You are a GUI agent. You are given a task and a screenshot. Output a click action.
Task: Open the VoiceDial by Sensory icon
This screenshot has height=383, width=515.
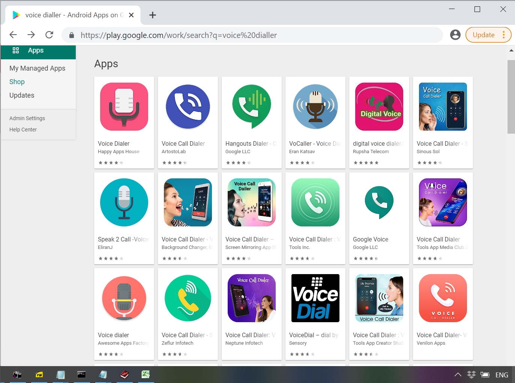[315, 299]
